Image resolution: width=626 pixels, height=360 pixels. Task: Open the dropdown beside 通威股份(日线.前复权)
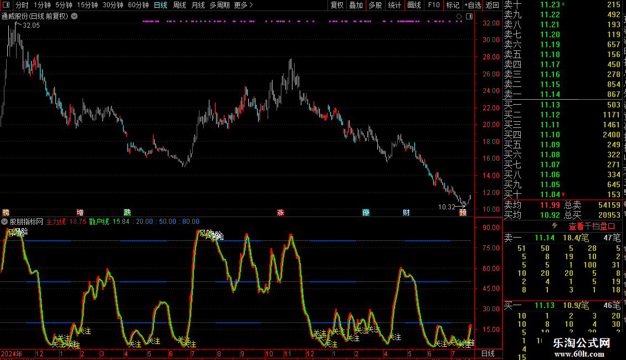click(x=74, y=17)
